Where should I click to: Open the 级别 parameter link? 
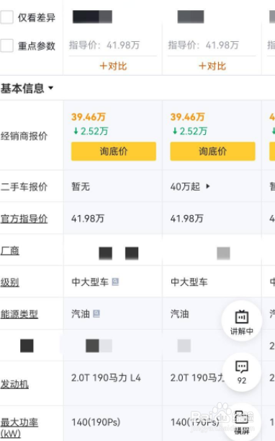coord(10,282)
